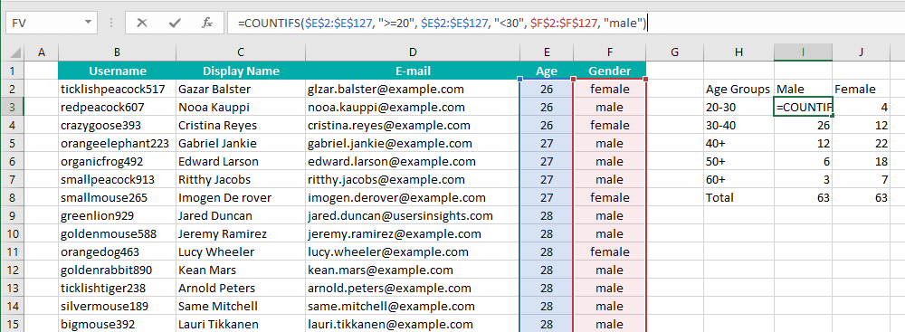Select cell redpeacock607
This screenshot has width=905, height=332.
[117, 108]
